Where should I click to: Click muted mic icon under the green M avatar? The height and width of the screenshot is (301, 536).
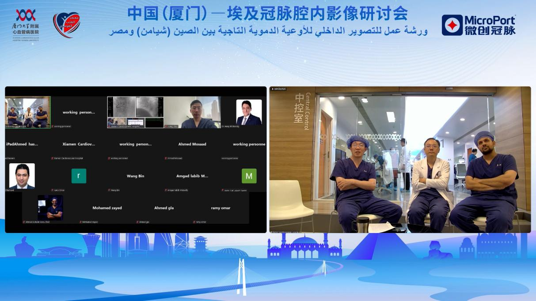tap(223, 190)
